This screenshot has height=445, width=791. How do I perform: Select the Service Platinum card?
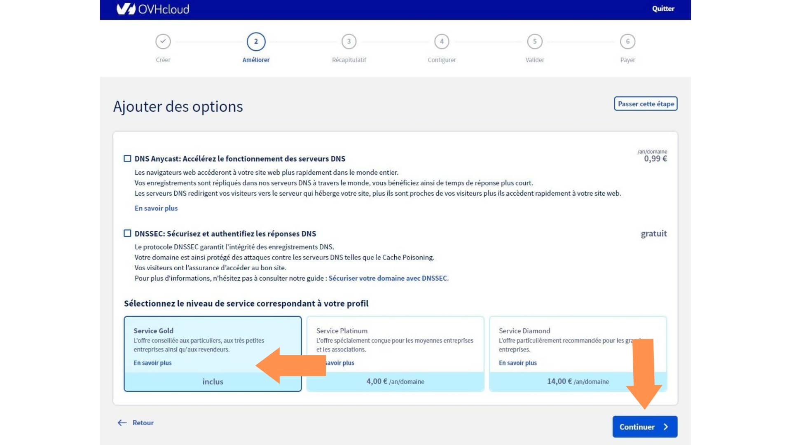click(x=395, y=354)
